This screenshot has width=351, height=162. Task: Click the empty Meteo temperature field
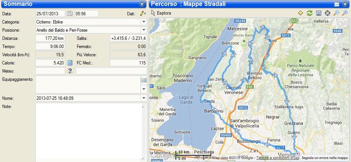(50, 71)
